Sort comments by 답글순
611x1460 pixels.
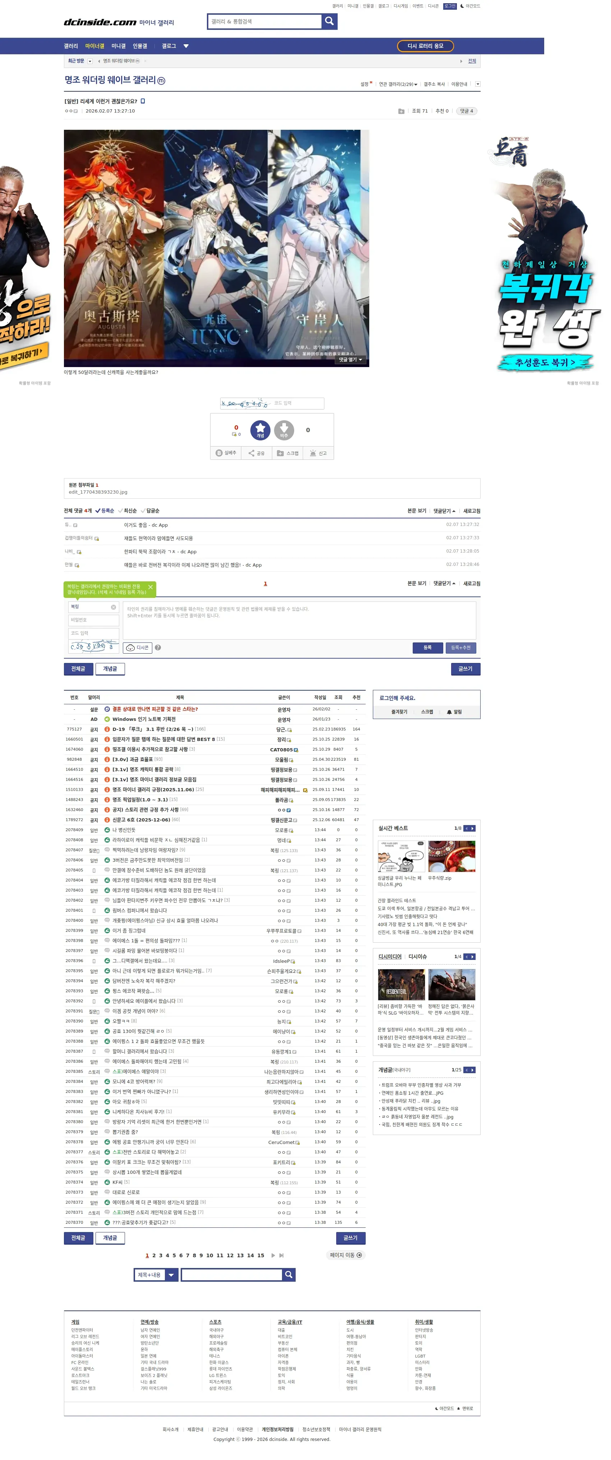pyautogui.click(x=150, y=511)
